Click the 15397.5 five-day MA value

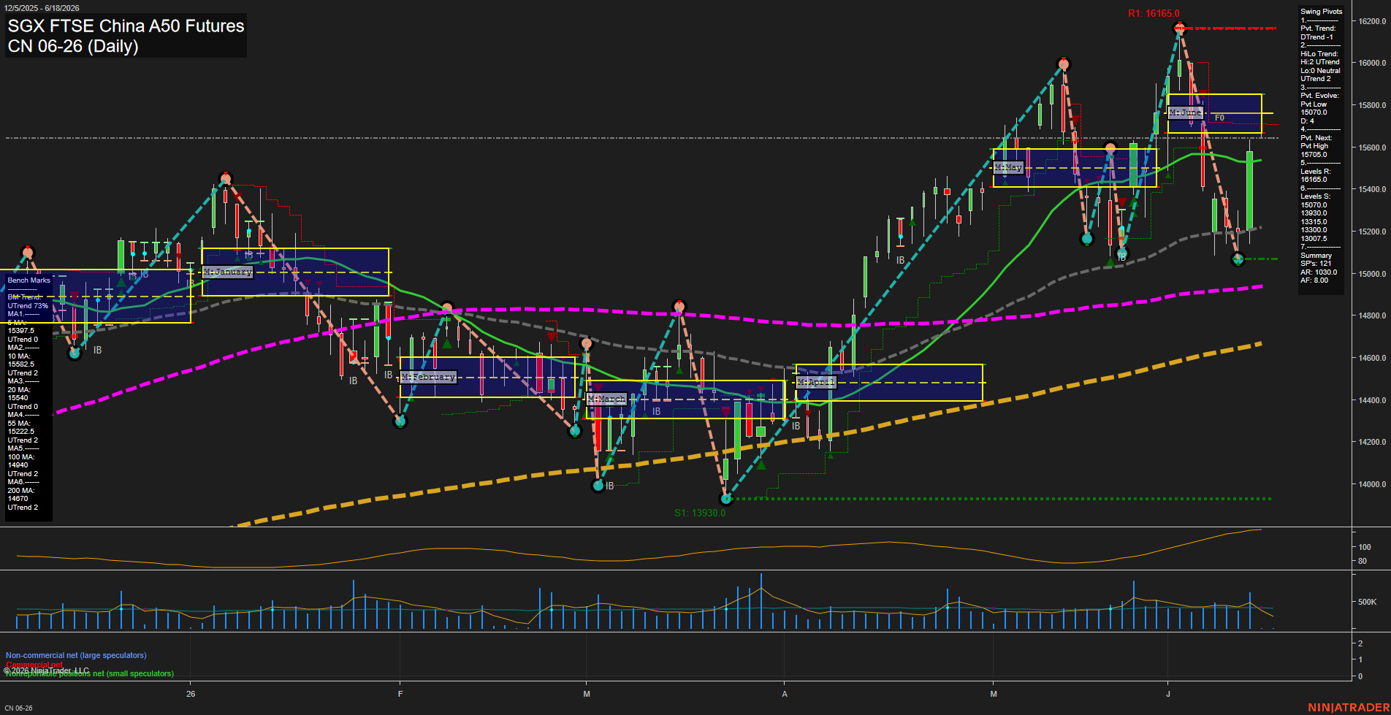point(21,331)
